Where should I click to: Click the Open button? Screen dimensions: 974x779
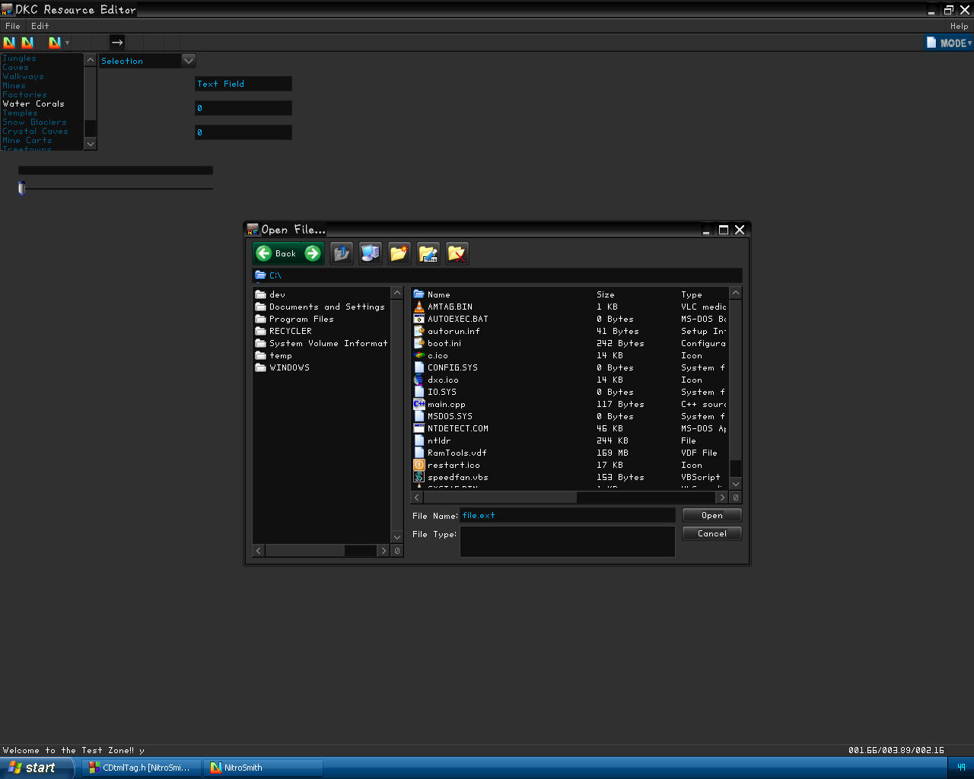[x=711, y=515]
